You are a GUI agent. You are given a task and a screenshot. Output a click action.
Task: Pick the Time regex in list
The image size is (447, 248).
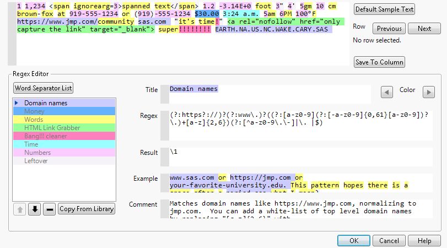click(x=32, y=144)
